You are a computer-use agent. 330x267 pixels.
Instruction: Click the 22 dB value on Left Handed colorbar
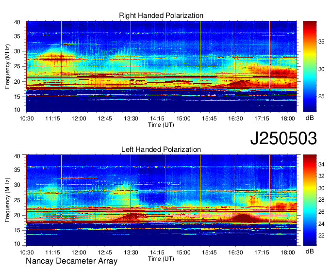(321, 236)
